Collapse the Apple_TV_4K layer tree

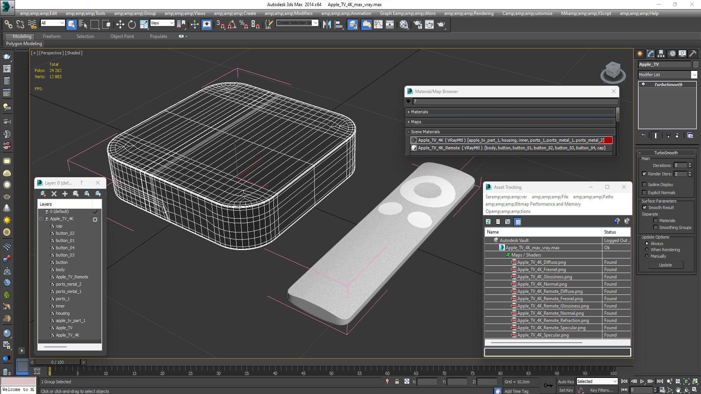41,219
